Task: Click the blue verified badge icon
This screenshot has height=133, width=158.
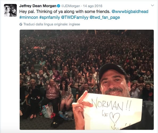Action: (x=59, y=6)
